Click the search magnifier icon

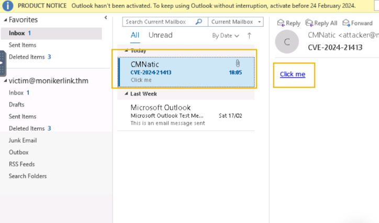(199, 22)
